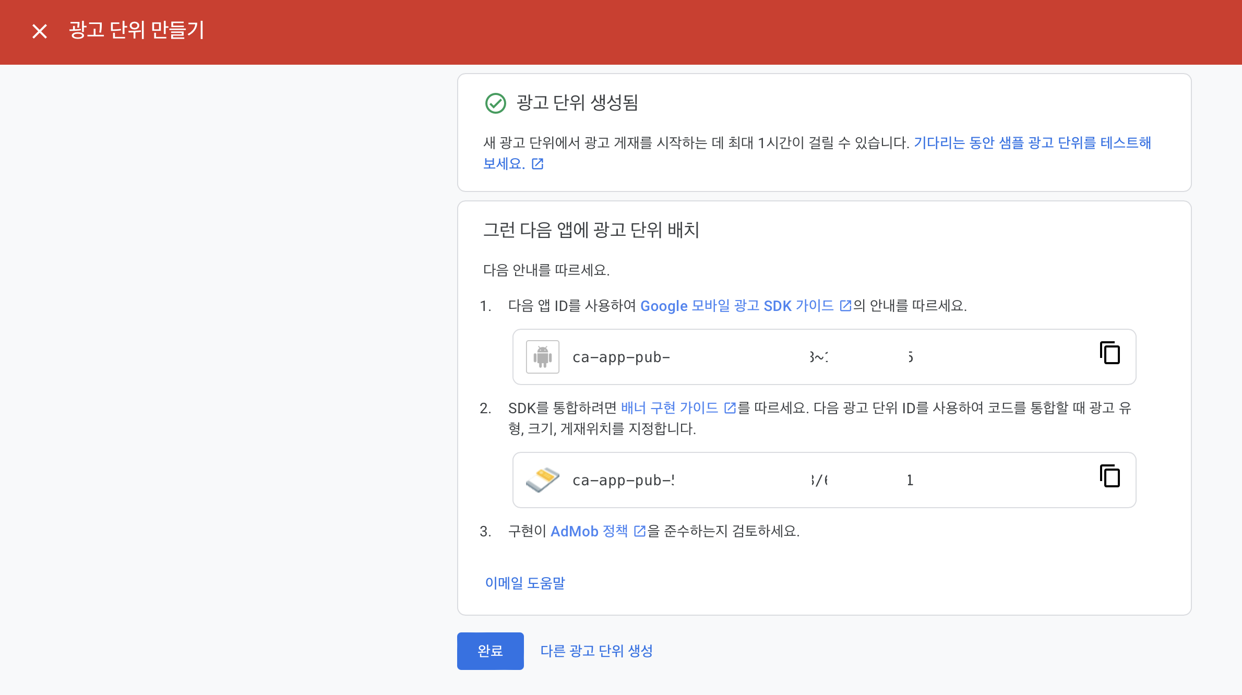Copy the banner ad unit ID
1242x695 pixels.
pos(1110,476)
